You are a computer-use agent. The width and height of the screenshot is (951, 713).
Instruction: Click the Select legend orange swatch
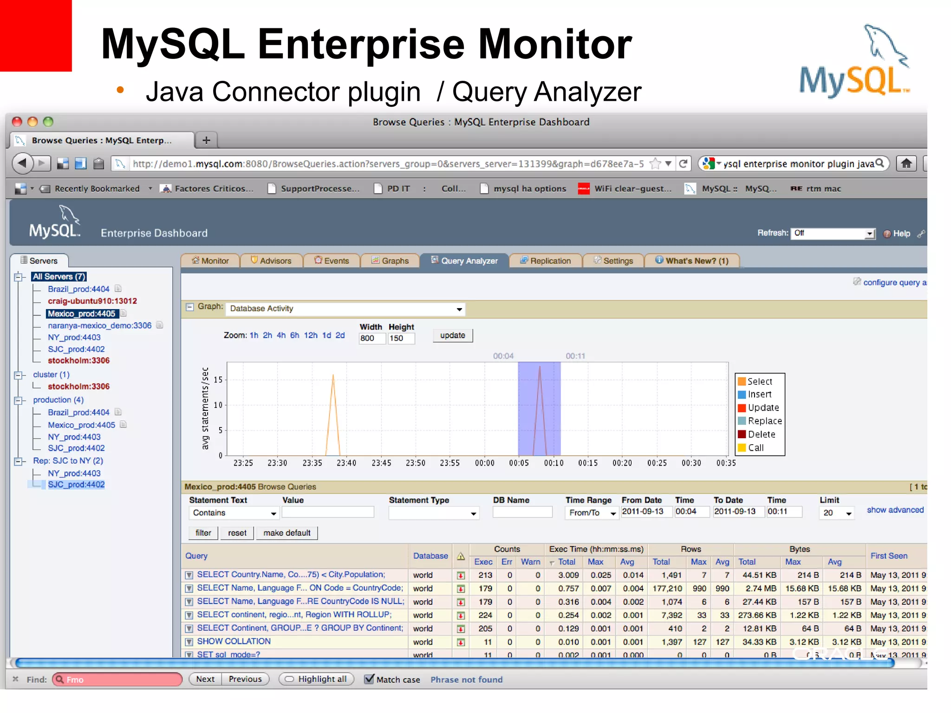(x=742, y=381)
